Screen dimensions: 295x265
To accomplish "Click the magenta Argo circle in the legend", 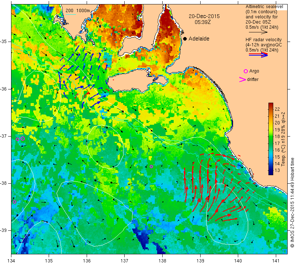I will pos(246,71).
